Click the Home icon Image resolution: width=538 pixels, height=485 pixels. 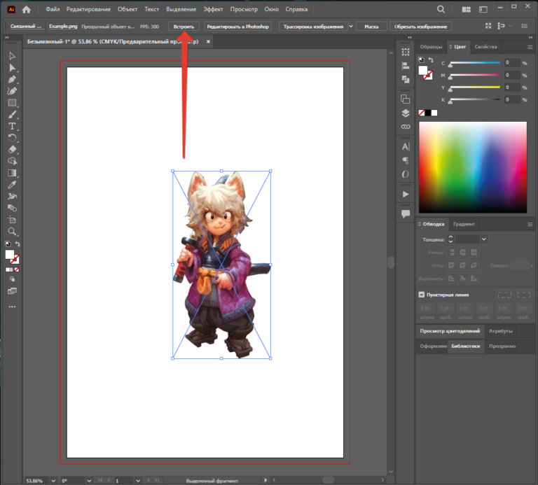point(27,10)
